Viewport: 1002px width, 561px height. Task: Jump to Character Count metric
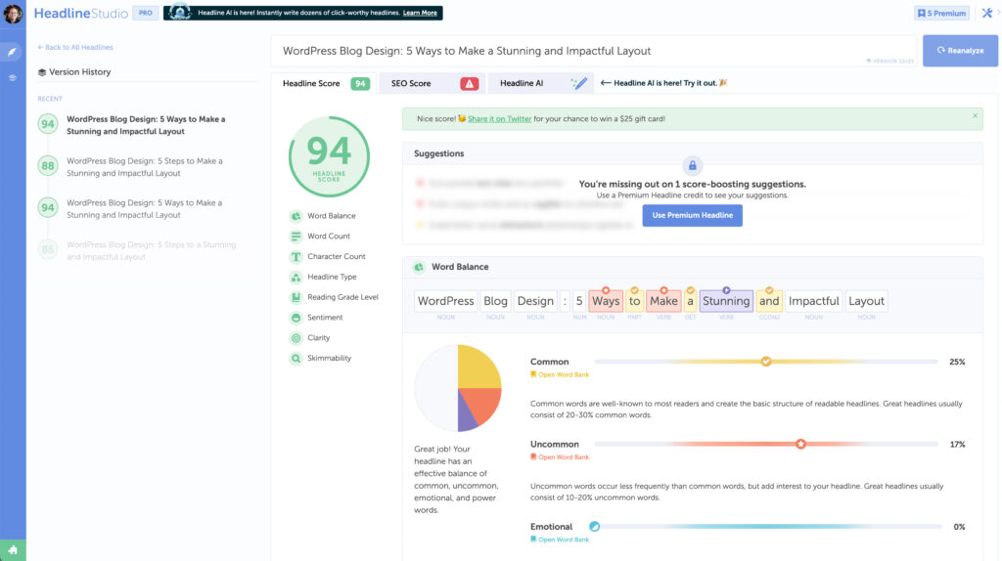[336, 257]
